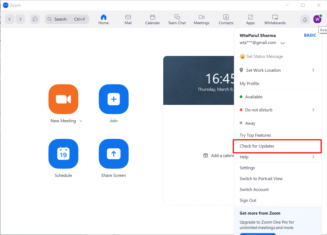
Task: Open Team Chat tab
Action: (177, 20)
